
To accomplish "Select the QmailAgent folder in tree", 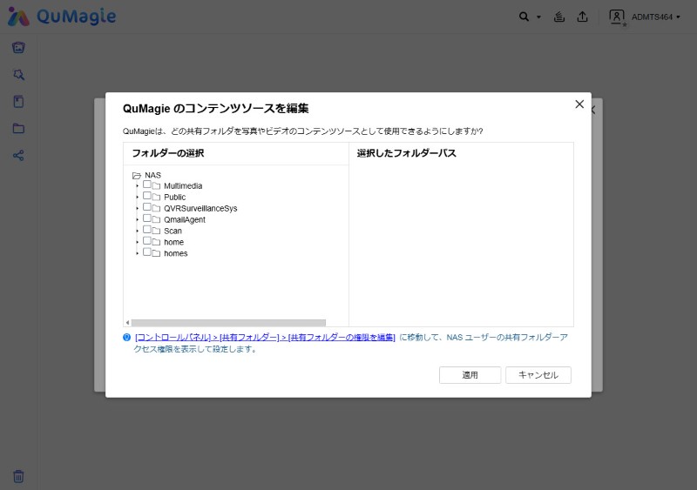I will [185, 220].
